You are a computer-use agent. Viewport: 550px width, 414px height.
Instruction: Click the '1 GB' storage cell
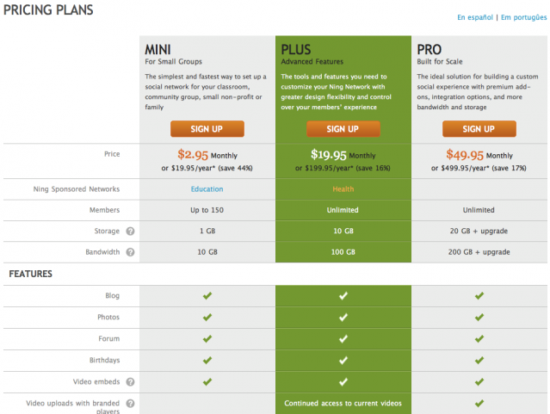(207, 232)
